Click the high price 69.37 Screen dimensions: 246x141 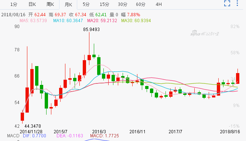[x=61, y=15]
